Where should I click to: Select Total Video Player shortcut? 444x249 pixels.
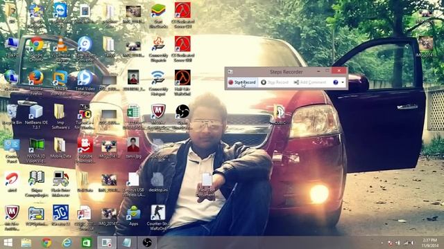point(85,83)
